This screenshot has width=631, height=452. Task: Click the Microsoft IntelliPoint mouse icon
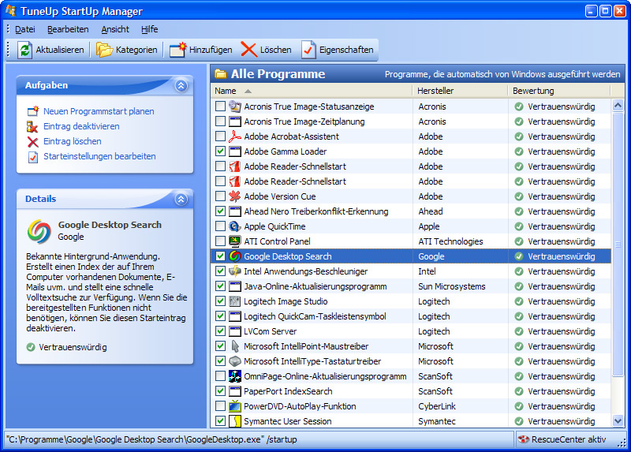coord(234,346)
